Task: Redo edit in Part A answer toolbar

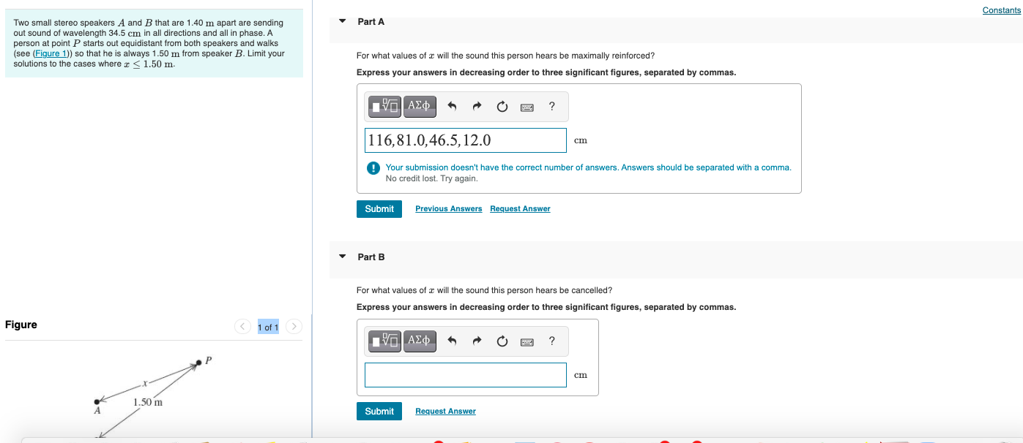Action: click(477, 107)
